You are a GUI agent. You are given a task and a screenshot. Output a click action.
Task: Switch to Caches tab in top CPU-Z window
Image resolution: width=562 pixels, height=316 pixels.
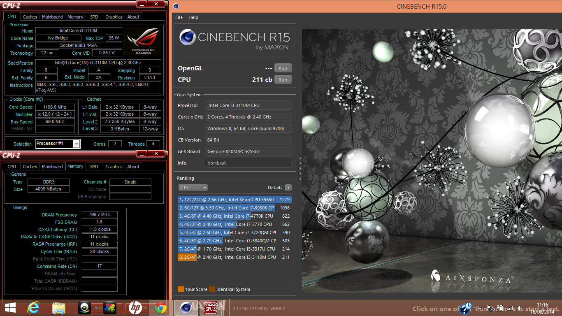[x=30, y=17]
